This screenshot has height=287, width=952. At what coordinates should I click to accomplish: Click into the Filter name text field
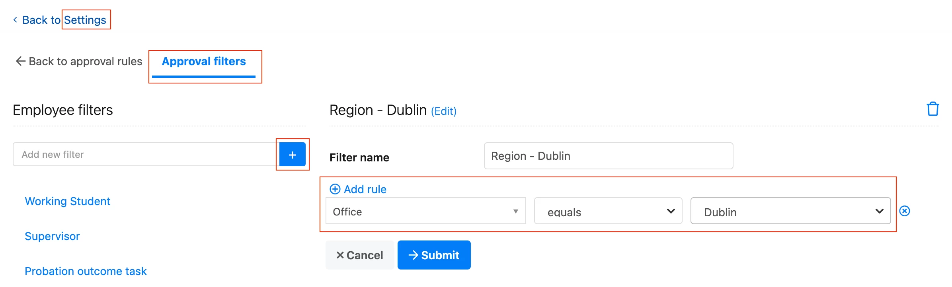pyautogui.click(x=609, y=156)
